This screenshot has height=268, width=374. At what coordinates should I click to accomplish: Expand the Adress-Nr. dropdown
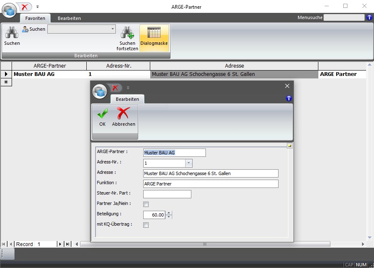pyautogui.click(x=188, y=163)
